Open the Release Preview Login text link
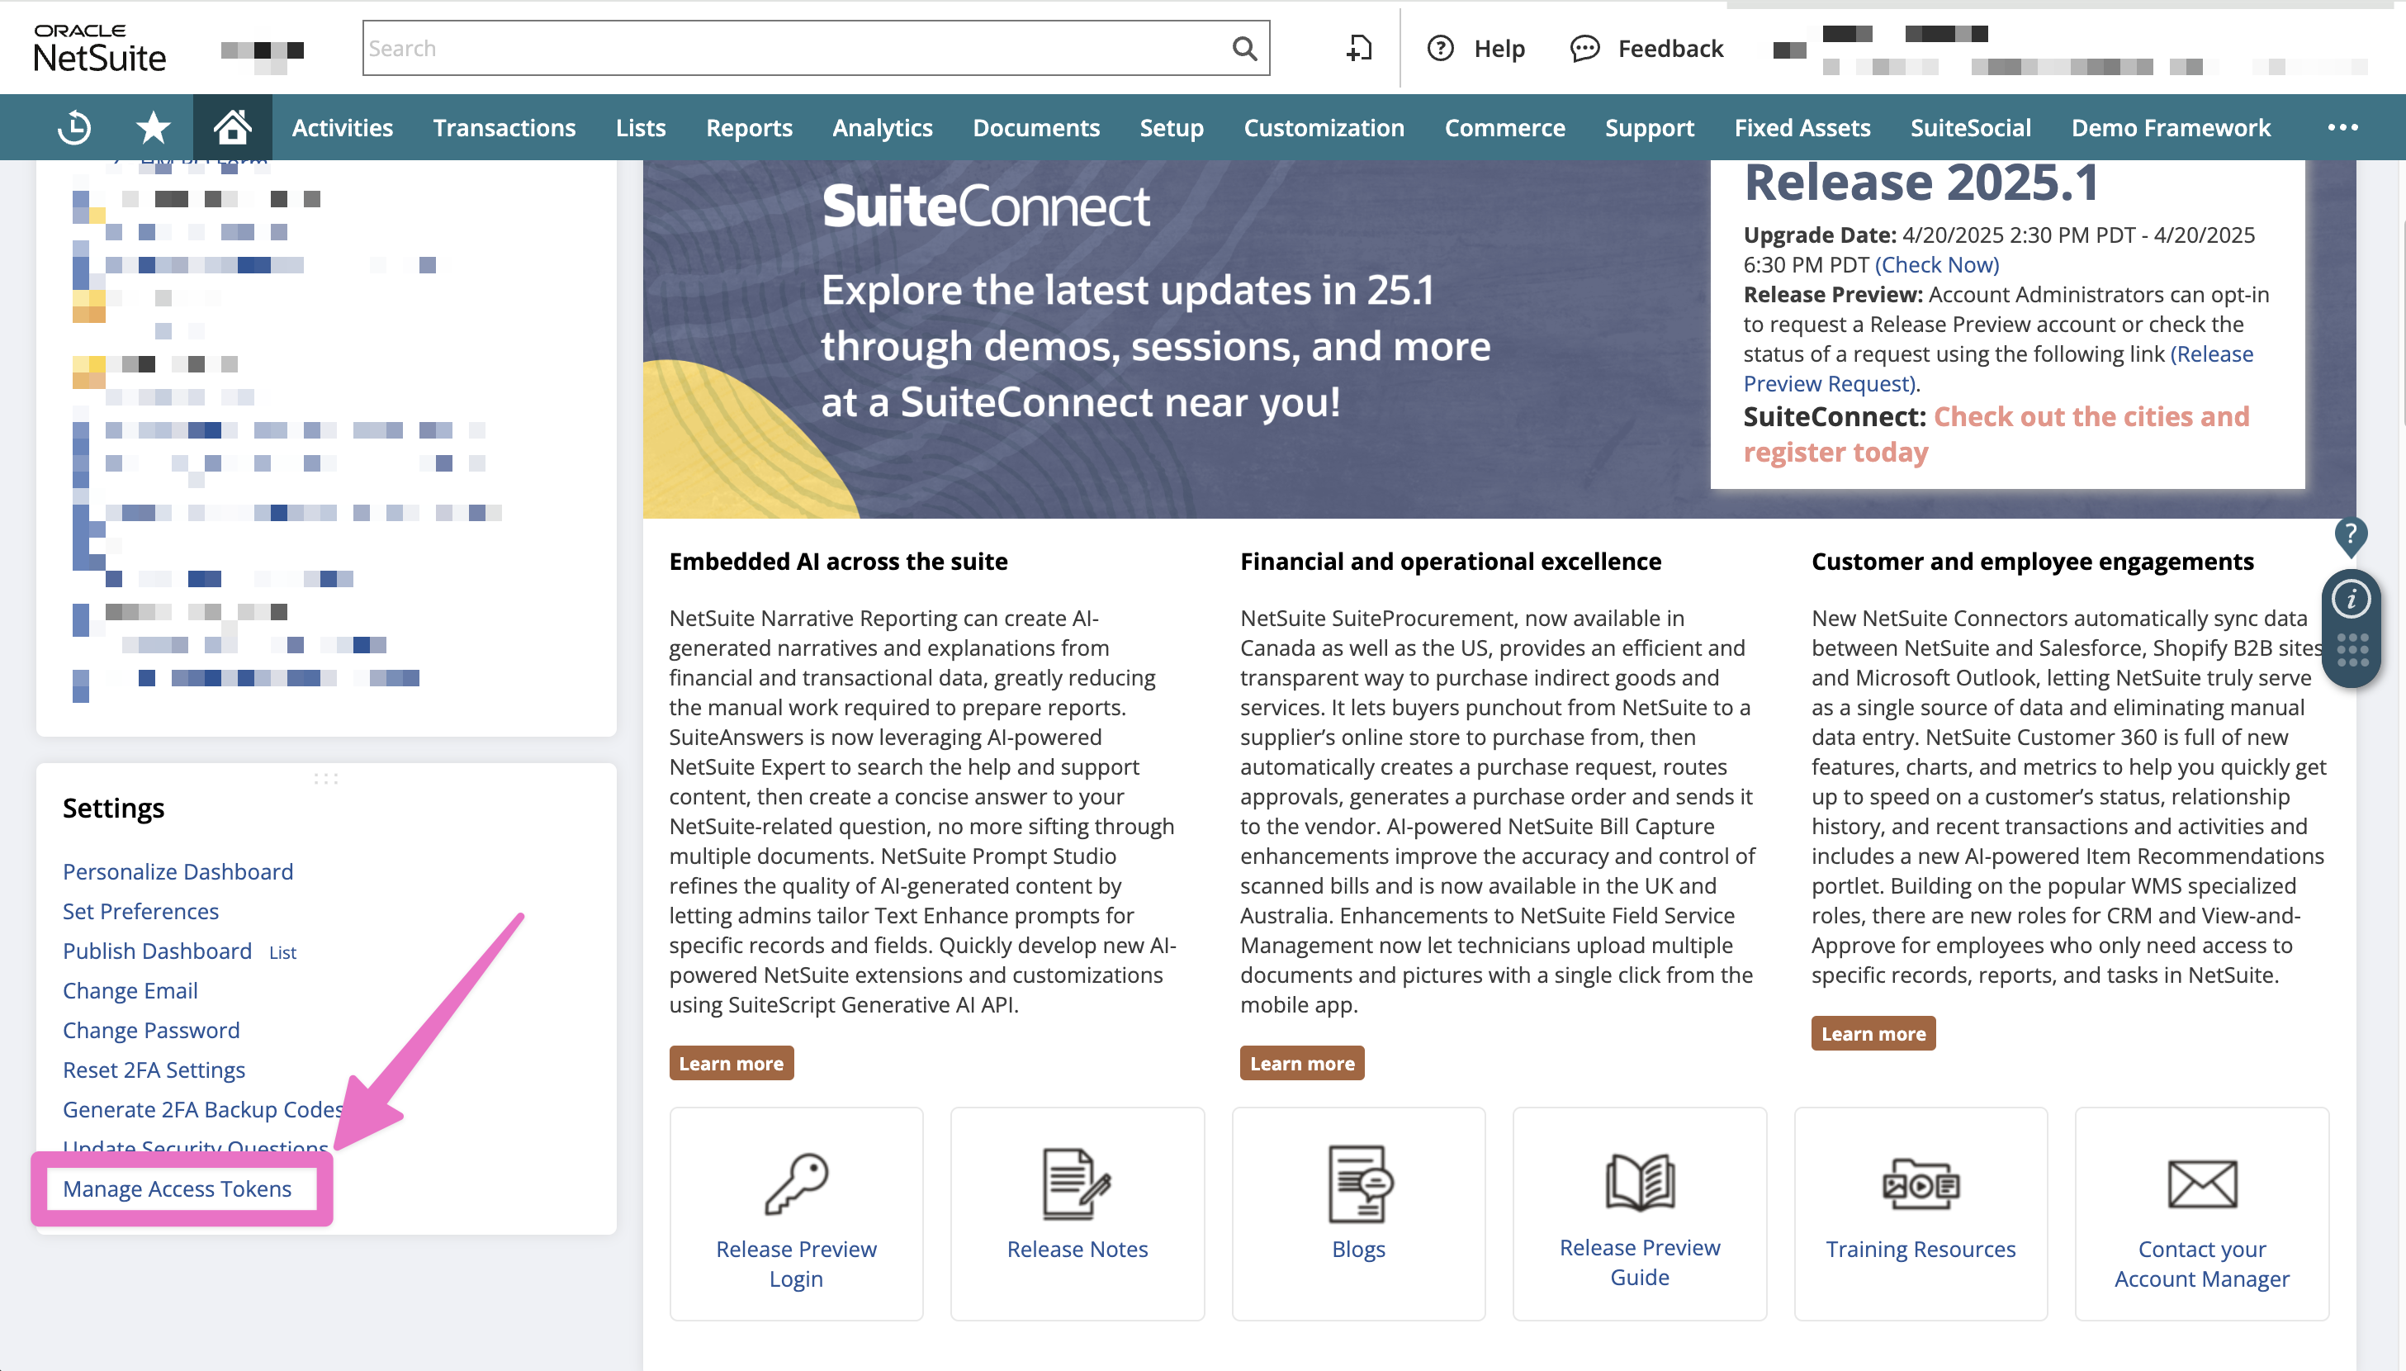Screen dimensions: 2406x1371 point(796,1263)
